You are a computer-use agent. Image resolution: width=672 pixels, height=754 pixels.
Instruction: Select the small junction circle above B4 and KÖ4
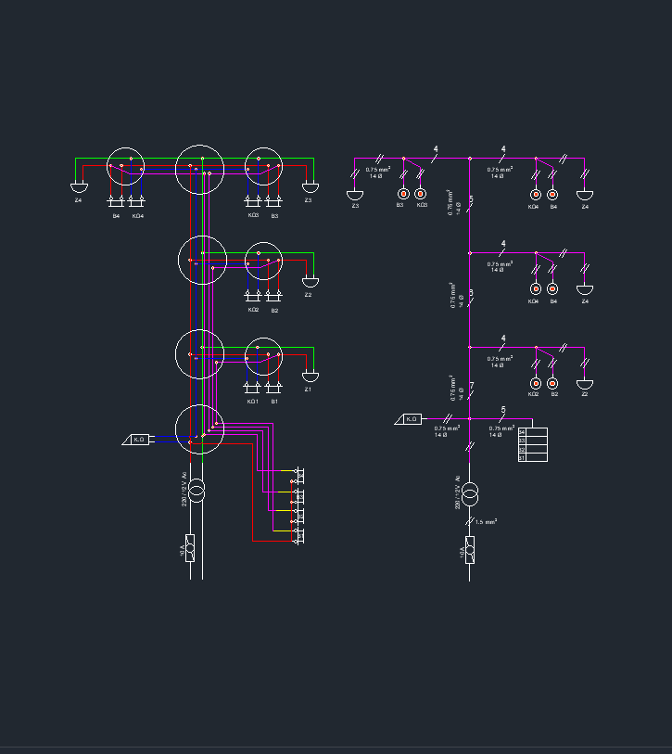[125, 166]
